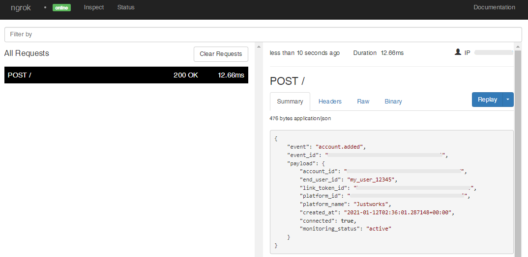Switch to the Headers tab
The width and height of the screenshot is (528, 257).
330,102
